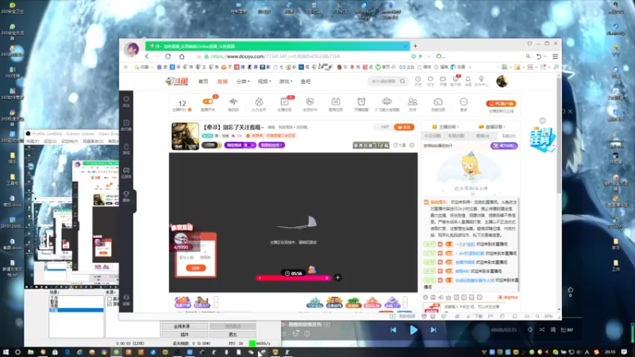Click the stream key waveform icon
This screenshot has height=357, width=635.
[233, 102]
